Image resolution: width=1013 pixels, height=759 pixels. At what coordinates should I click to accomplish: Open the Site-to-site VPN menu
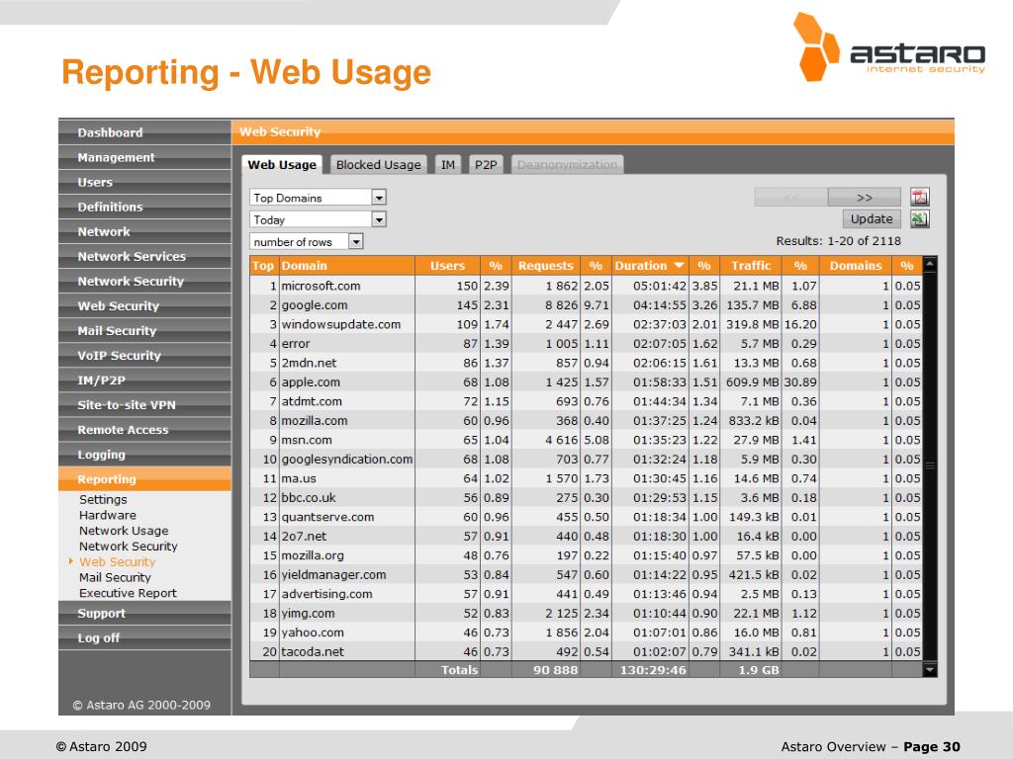(144, 404)
